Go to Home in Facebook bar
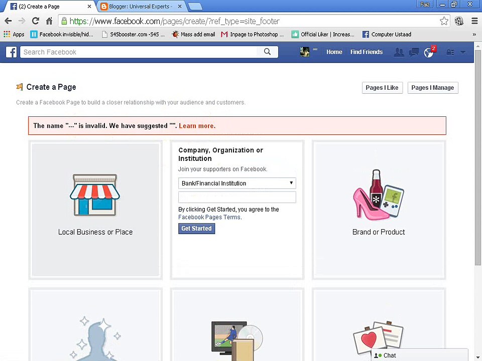The width and height of the screenshot is (482, 361). tap(334, 52)
